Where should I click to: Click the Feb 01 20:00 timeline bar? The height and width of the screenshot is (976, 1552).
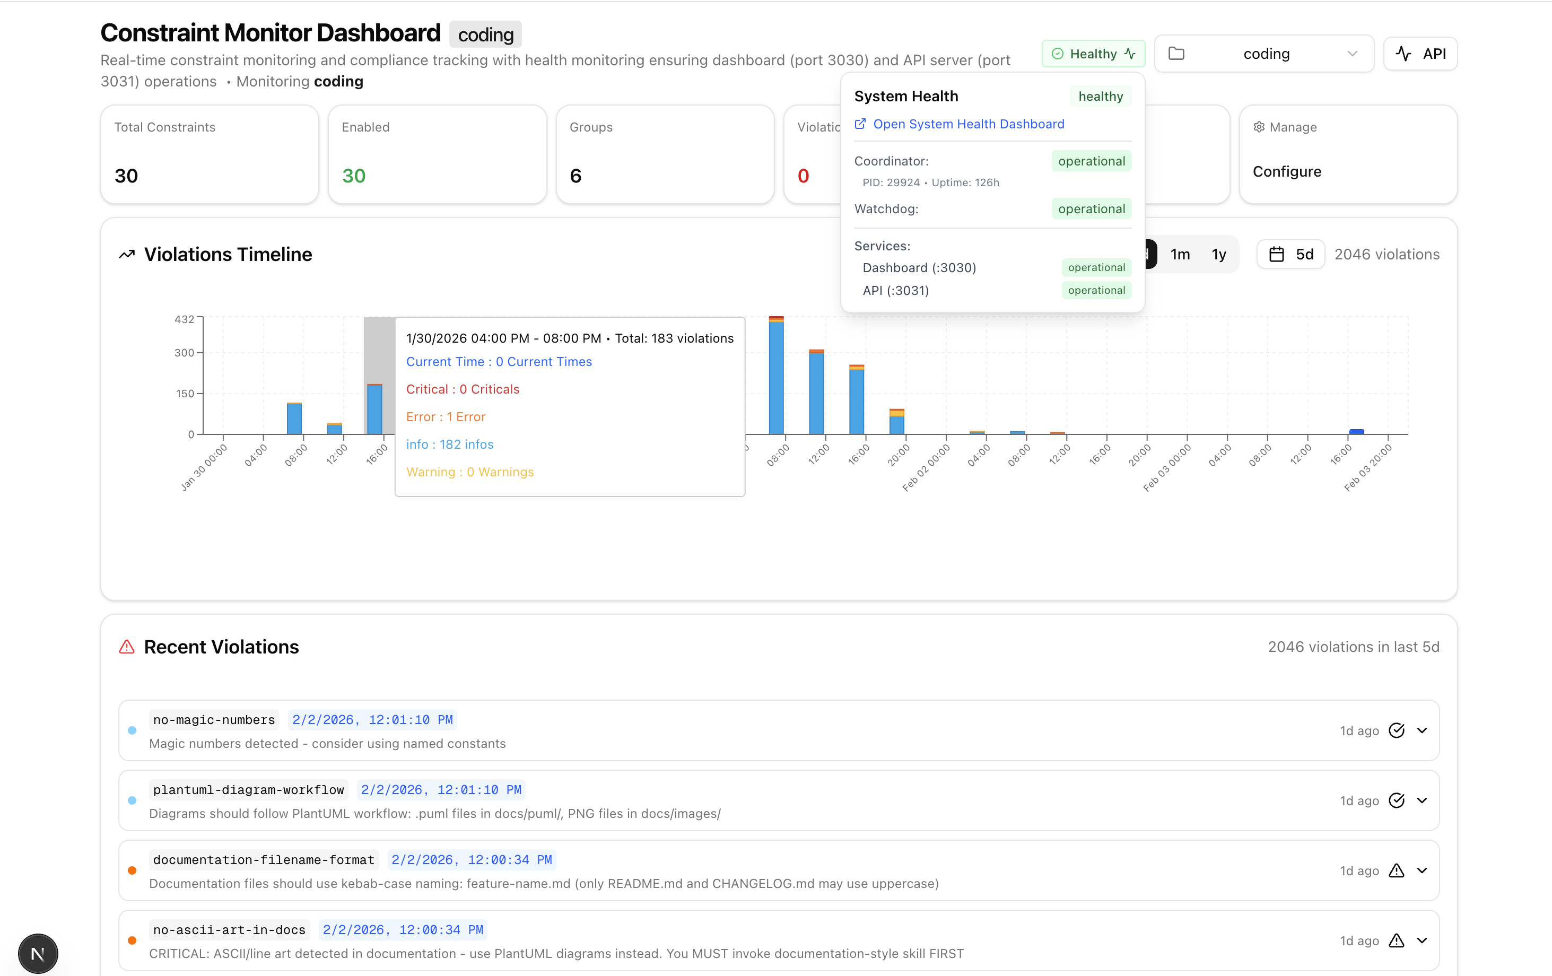point(896,422)
